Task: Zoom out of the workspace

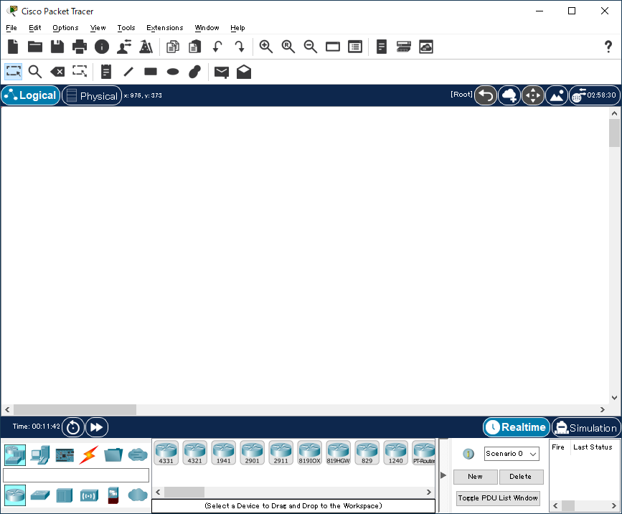Action: point(310,47)
